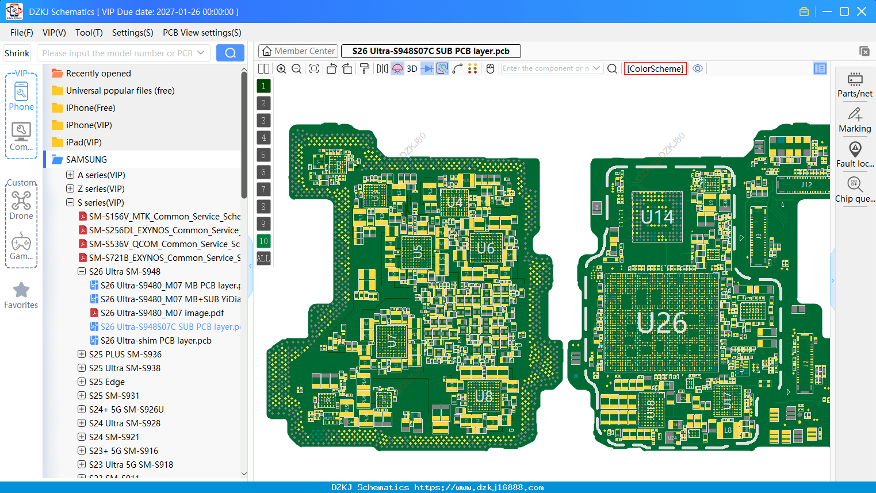Expand S25 PLUS SM-S936 node

(82, 354)
